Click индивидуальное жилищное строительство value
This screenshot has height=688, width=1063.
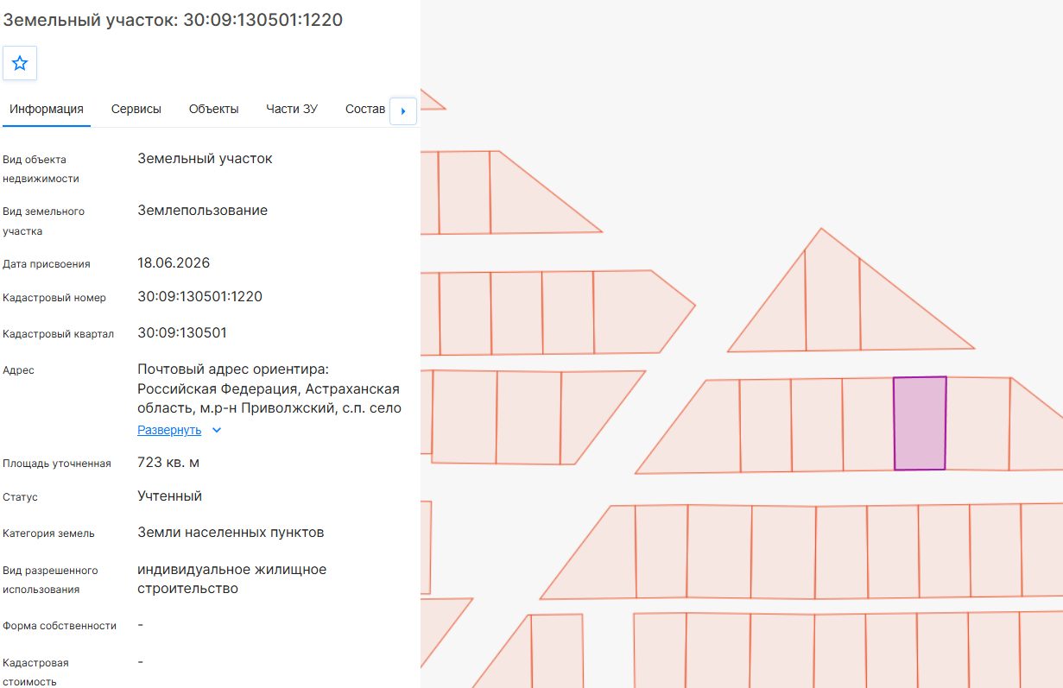[231, 579]
